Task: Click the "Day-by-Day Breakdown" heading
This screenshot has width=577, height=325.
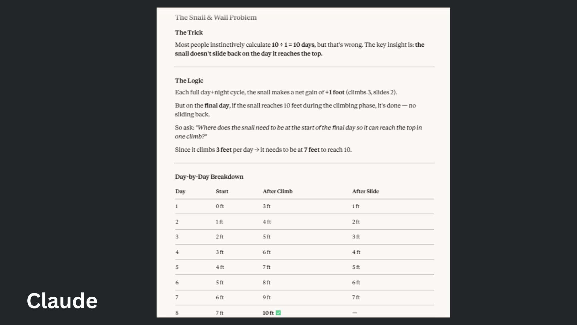Action: click(x=209, y=177)
